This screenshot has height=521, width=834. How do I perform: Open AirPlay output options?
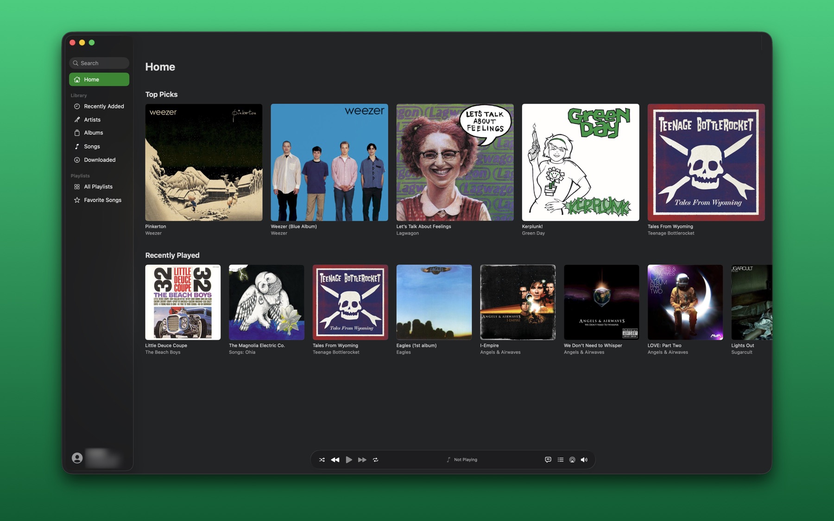pos(572,460)
